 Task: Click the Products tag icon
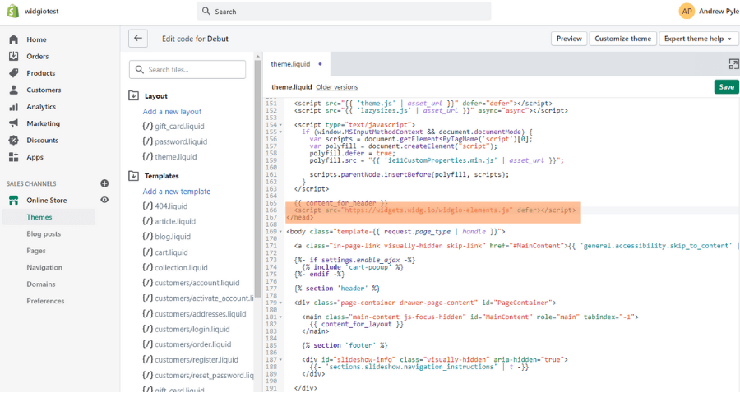pyautogui.click(x=14, y=73)
